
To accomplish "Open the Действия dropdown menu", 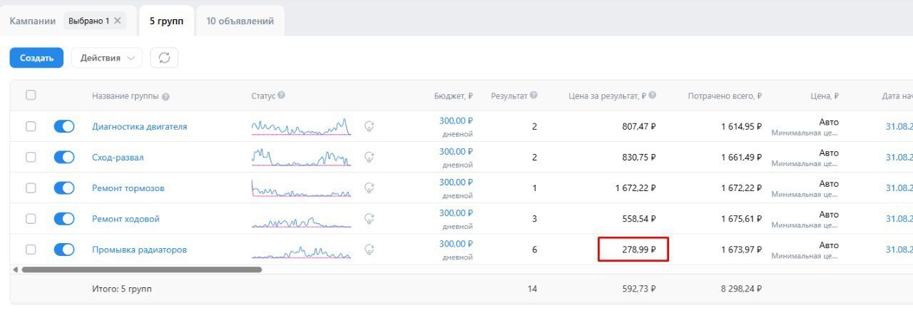I will [x=107, y=58].
